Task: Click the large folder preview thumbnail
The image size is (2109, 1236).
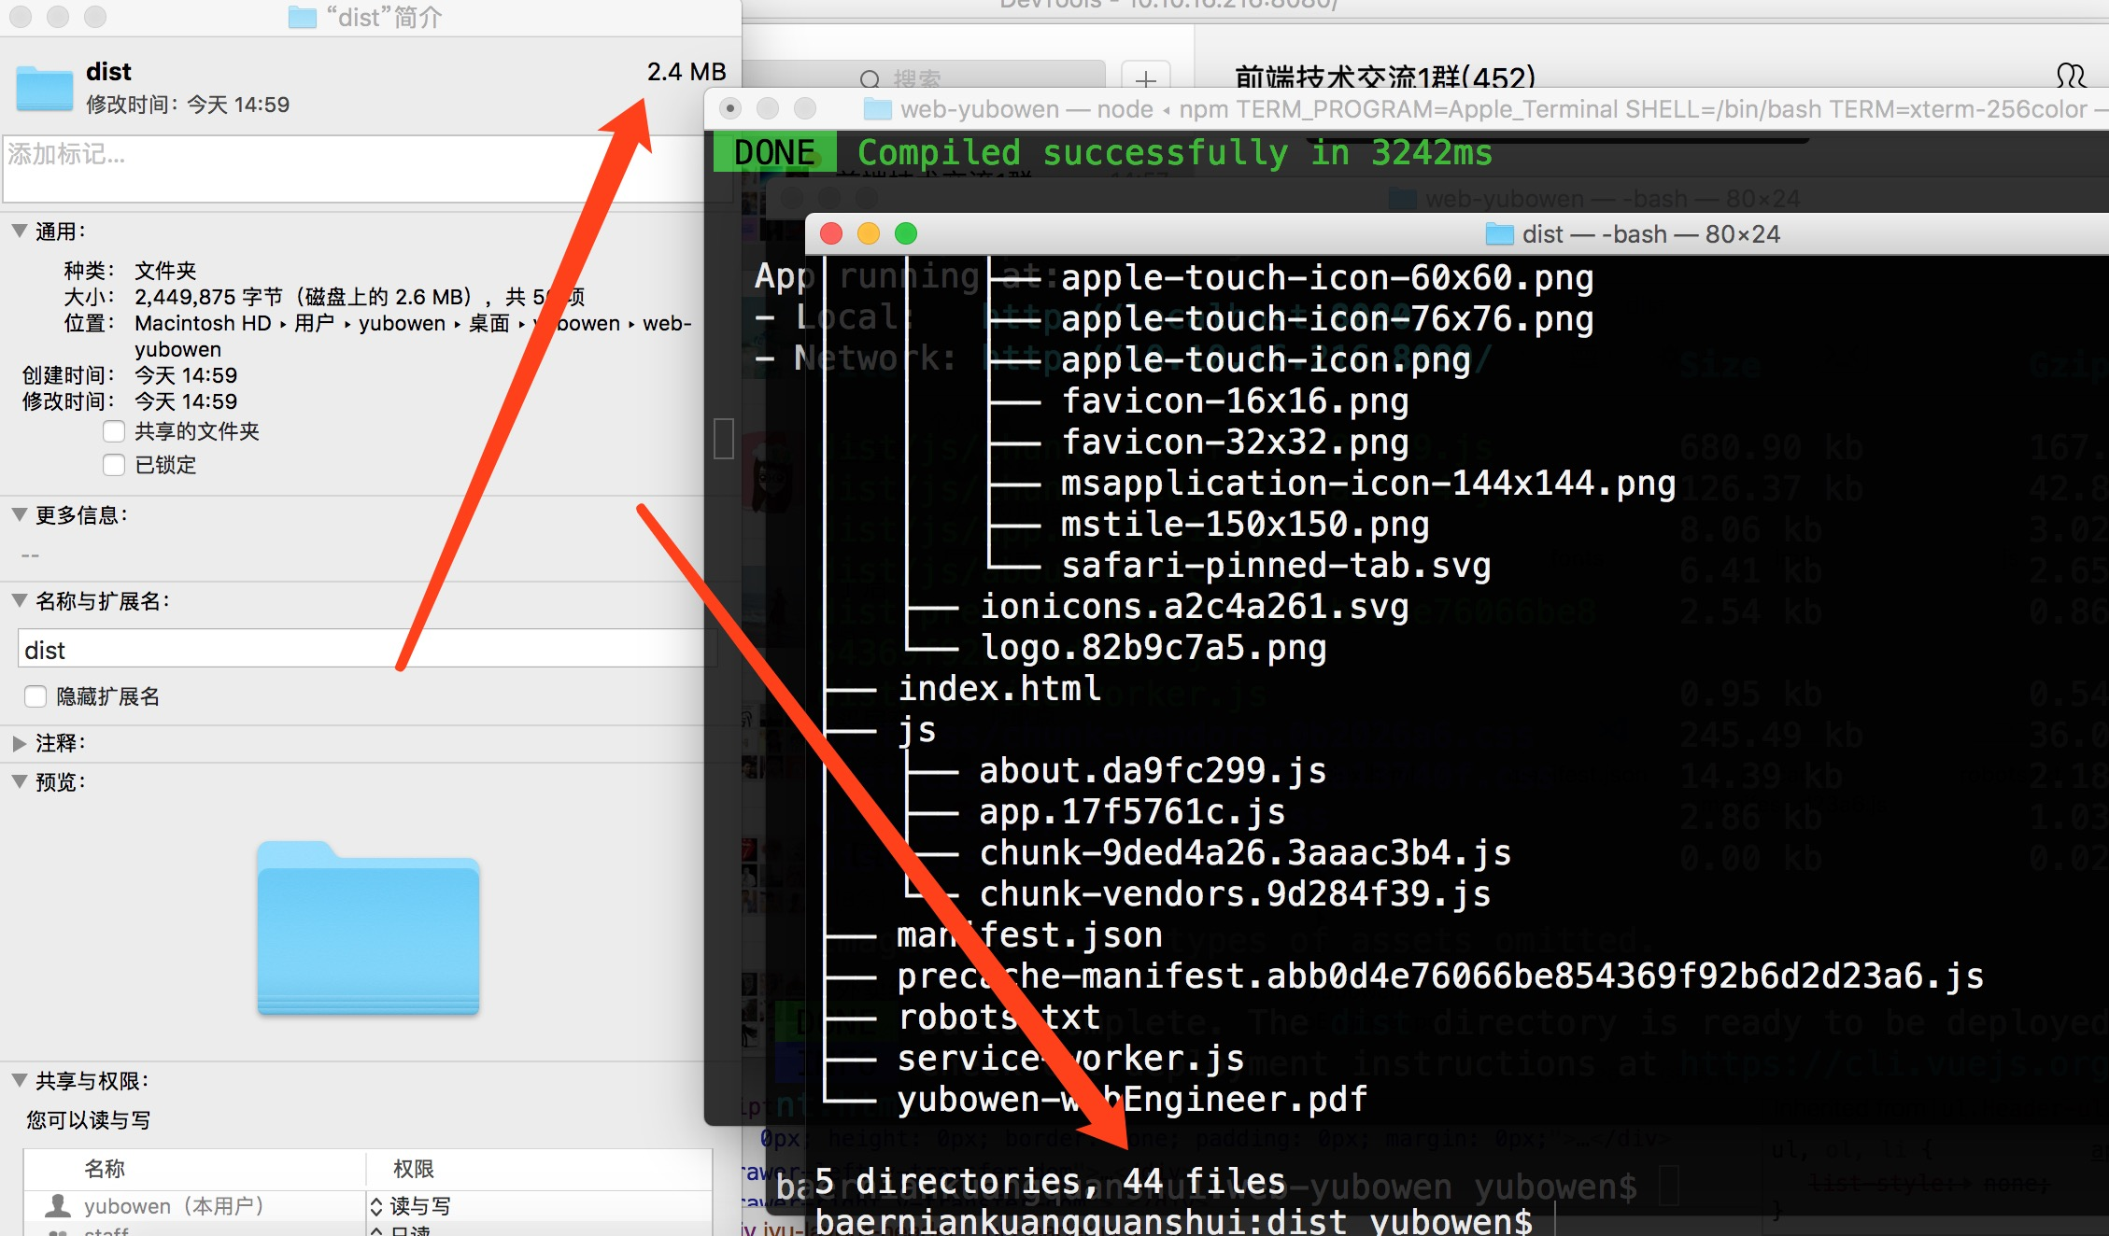Action: point(368,929)
